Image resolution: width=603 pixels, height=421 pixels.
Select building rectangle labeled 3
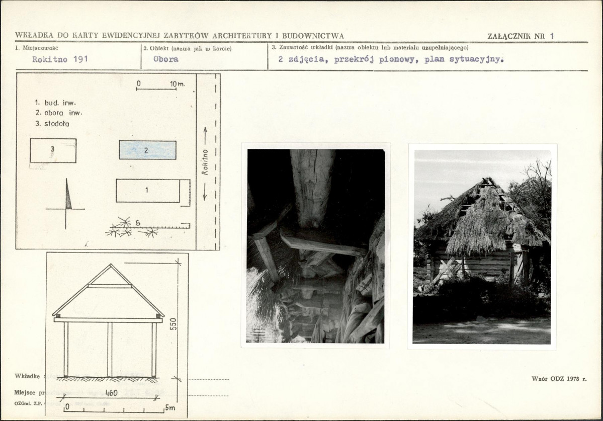pyautogui.click(x=53, y=150)
